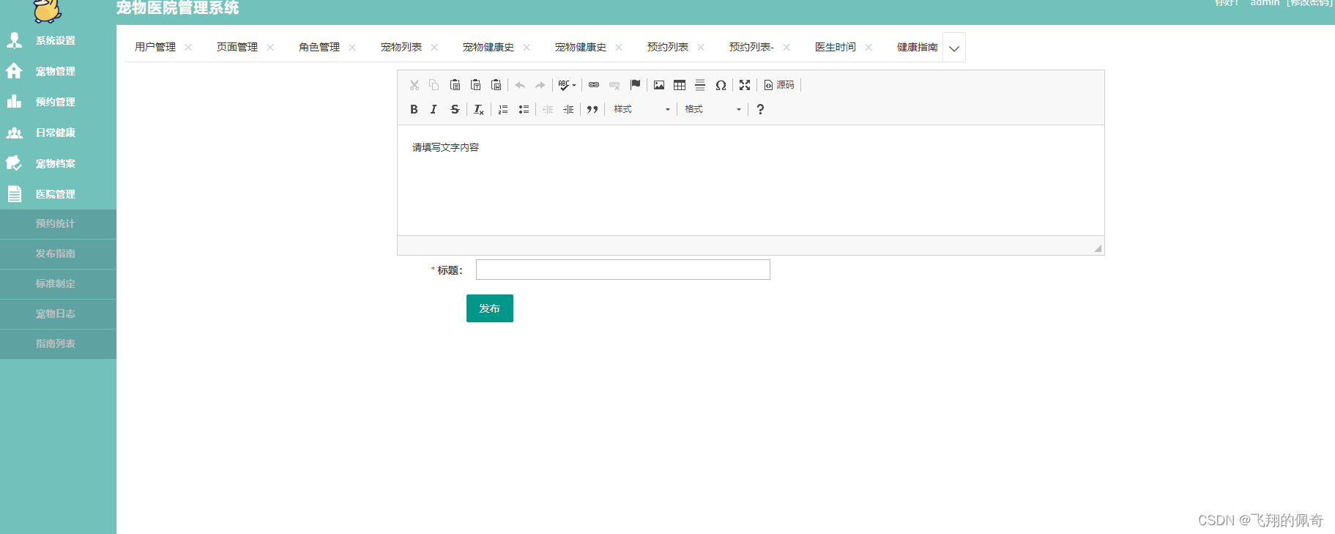
Task: Toggle 源码 source view
Action: (779, 85)
